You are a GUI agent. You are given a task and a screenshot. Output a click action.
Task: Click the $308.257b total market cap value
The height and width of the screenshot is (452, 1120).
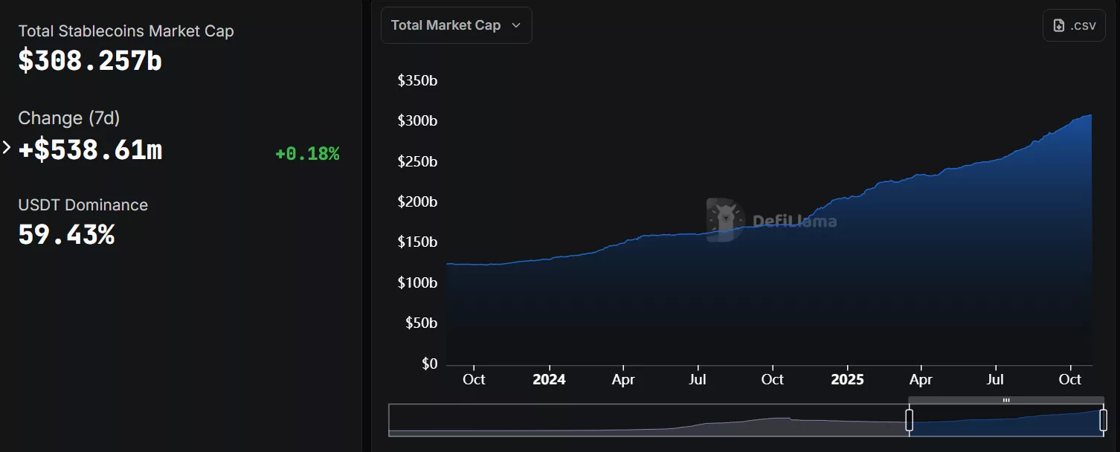tap(90, 61)
